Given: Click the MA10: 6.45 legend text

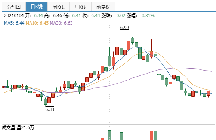Looking at the screenshot, I should (37, 23).
